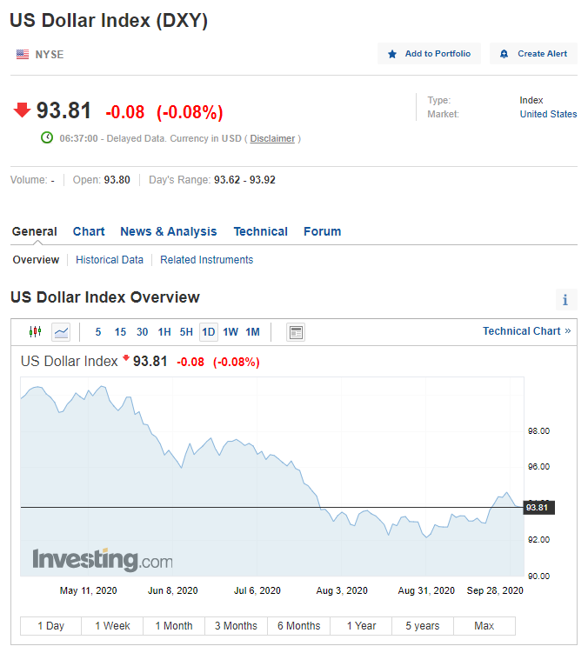Switch to candlestick chart type
This screenshot has height=653, width=588.
pos(36,331)
